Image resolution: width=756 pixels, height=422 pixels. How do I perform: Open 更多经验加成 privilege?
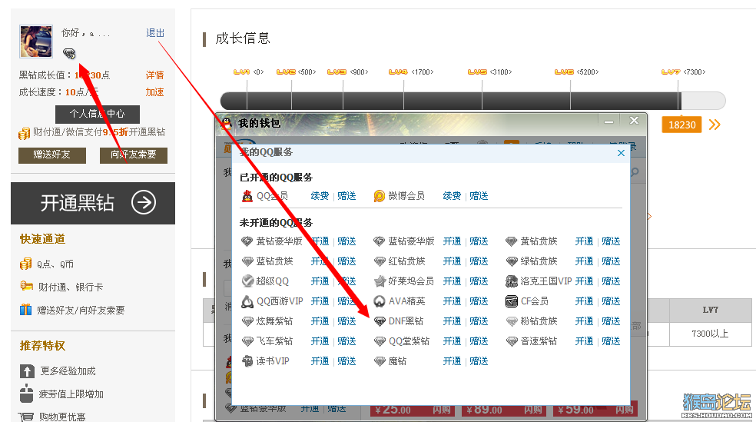[68, 370]
